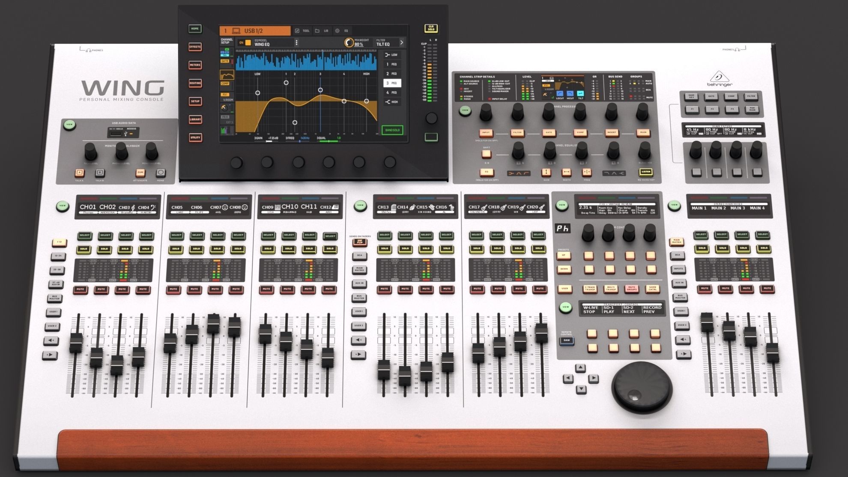848x477 pixels.
Task: Open the EQ Model three-dot menu
Action: point(297,42)
